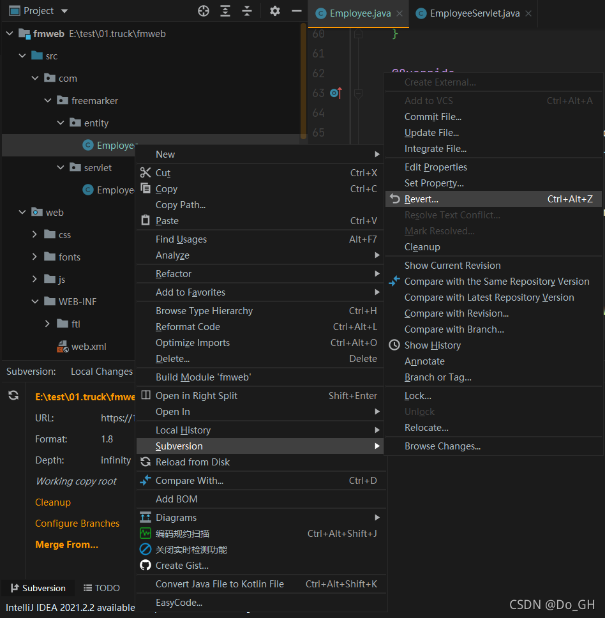The image size is (605, 618).
Task: Collapse the com package
Action: [x=35, y=78]
